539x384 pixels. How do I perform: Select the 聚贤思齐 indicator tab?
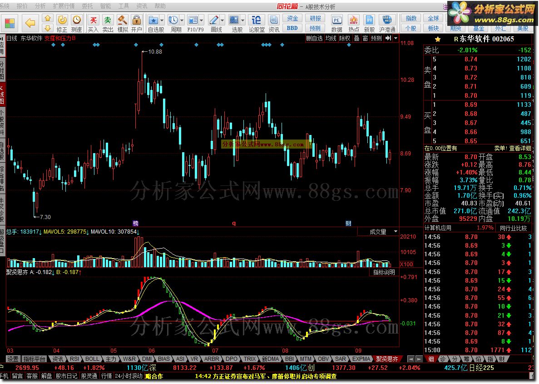pyautogui.click(x=387, y=359)
